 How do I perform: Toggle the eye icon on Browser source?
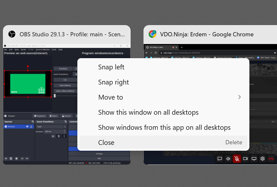27,127
